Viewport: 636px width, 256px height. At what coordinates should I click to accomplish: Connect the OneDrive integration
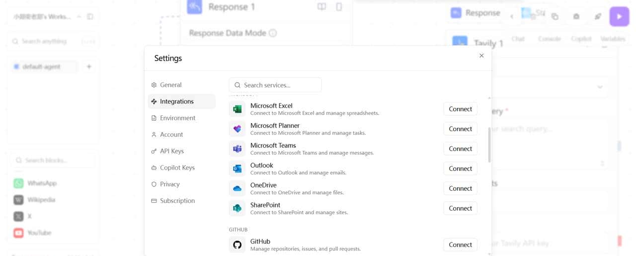460,188
